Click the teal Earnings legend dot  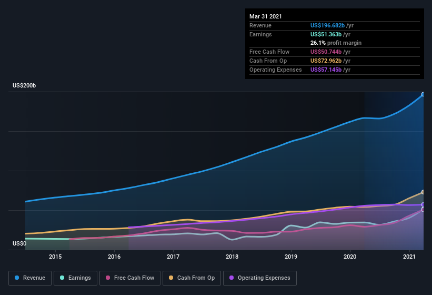[62, 278]
